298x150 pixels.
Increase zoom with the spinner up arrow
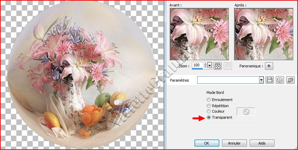point(205,64)
